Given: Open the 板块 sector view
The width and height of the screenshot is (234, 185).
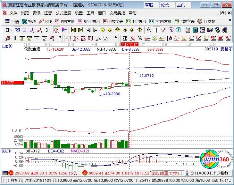Looking at the screenshot, I should point(29,21).
